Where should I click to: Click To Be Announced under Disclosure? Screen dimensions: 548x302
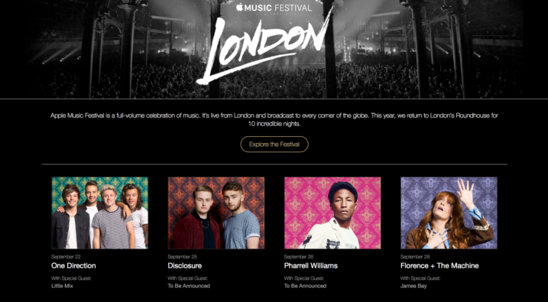(189, 286)
